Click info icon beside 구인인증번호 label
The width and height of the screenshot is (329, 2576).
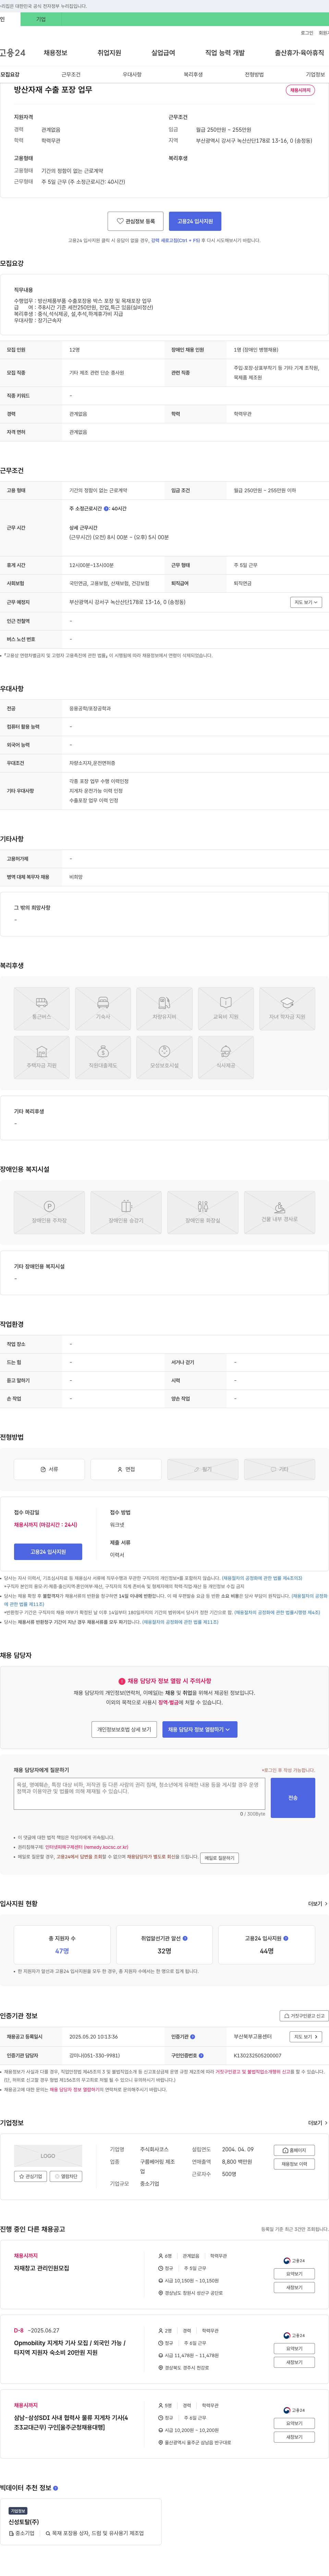coord(202,2055)
